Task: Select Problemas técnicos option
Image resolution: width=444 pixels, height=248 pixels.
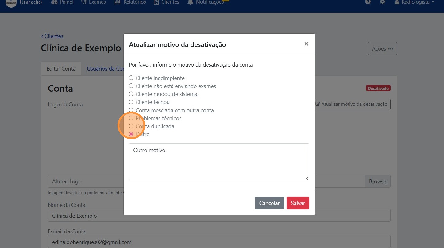Action: 131,118
